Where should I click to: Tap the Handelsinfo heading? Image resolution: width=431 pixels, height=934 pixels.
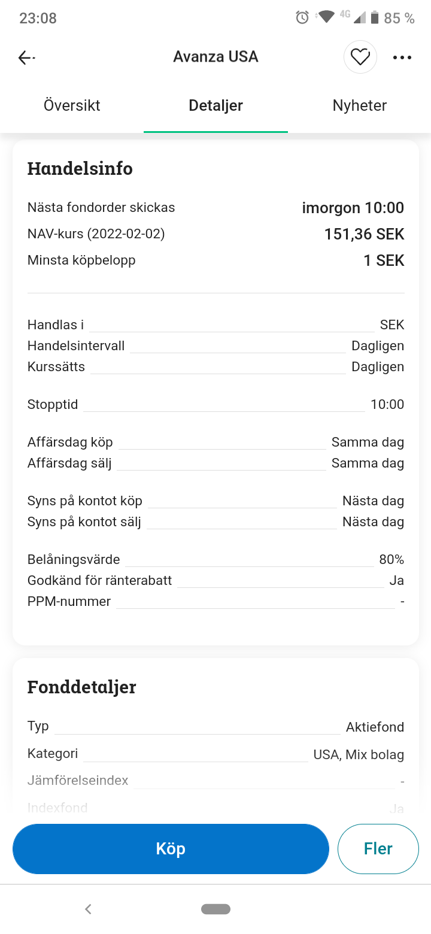(80, 169)
